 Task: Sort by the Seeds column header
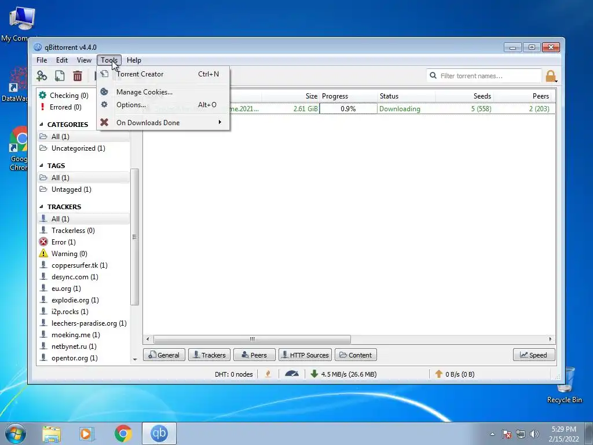[x=464, y=96]
